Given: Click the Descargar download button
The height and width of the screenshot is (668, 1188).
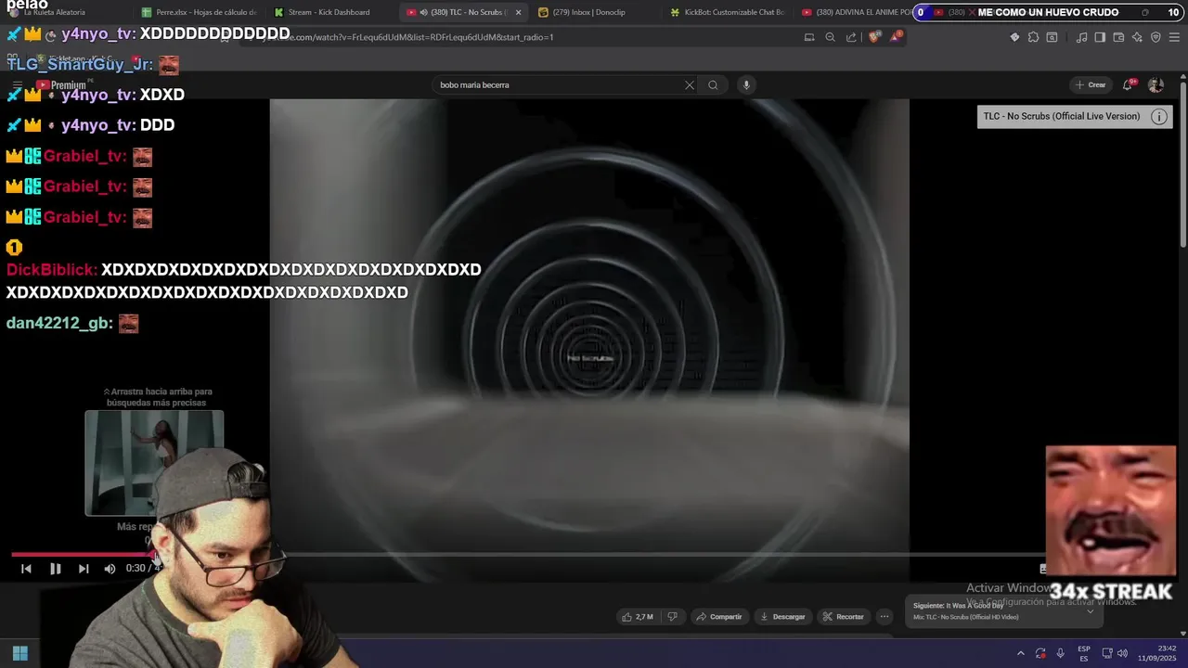Looking at the screenshot, I should (x=782, y=617).
